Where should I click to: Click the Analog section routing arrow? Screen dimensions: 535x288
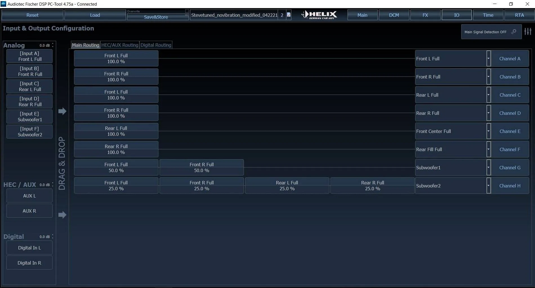(x=62, y=111)
